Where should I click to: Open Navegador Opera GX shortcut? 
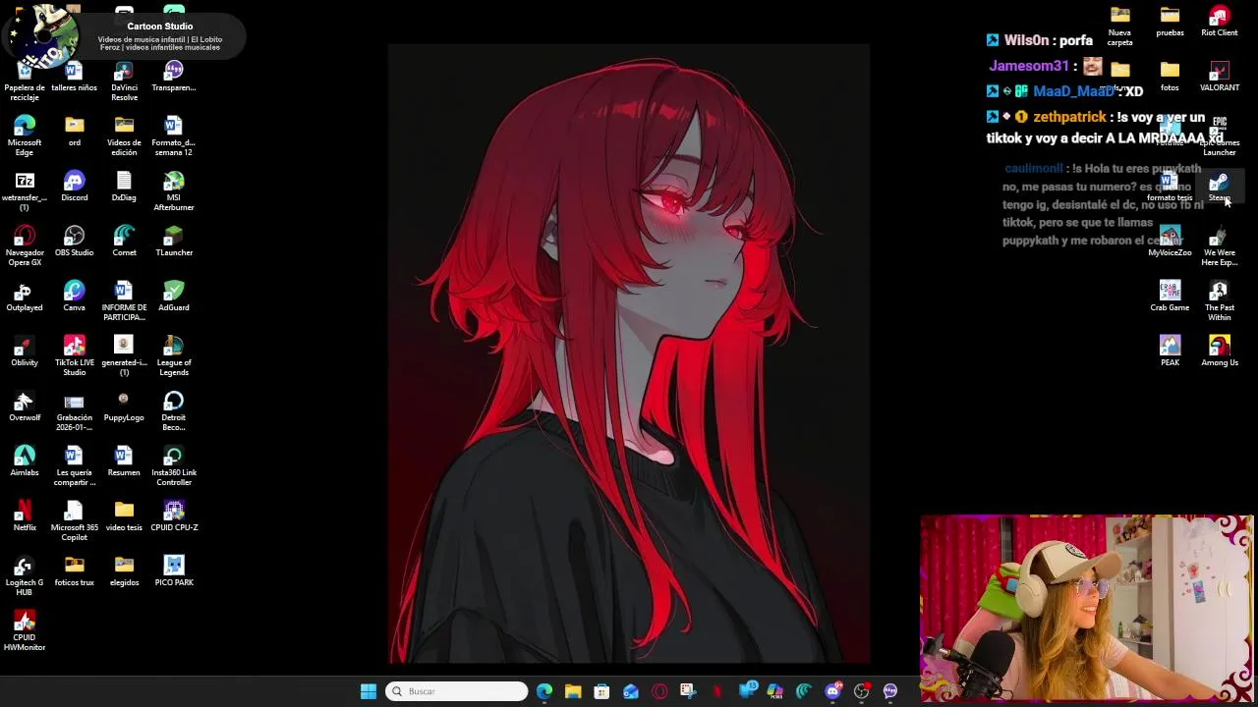pos(25,245)
